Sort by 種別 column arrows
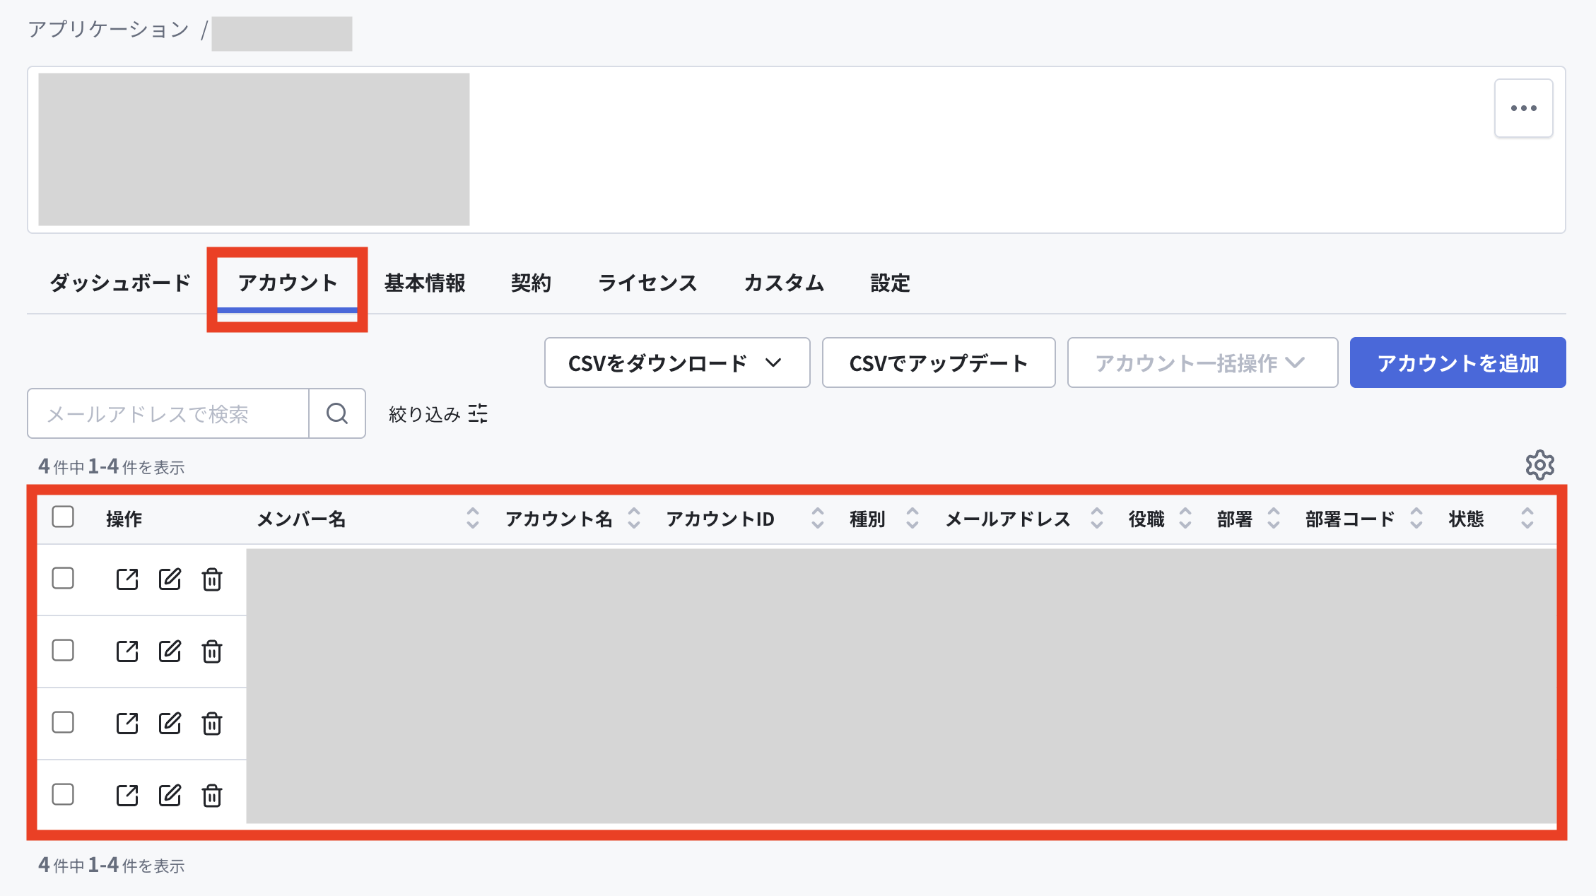Viewport: 1596px width, 896px height. tap(913, 519)
